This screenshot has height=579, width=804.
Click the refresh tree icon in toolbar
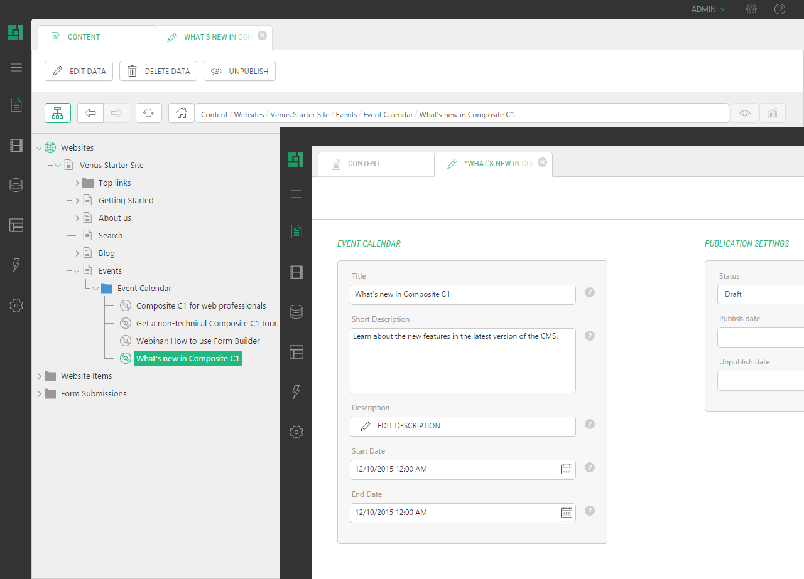(x=148, y=113)
